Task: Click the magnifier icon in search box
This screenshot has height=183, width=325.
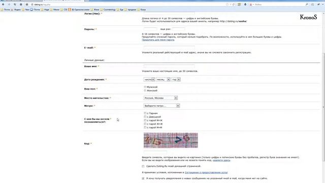Action: 307,5
